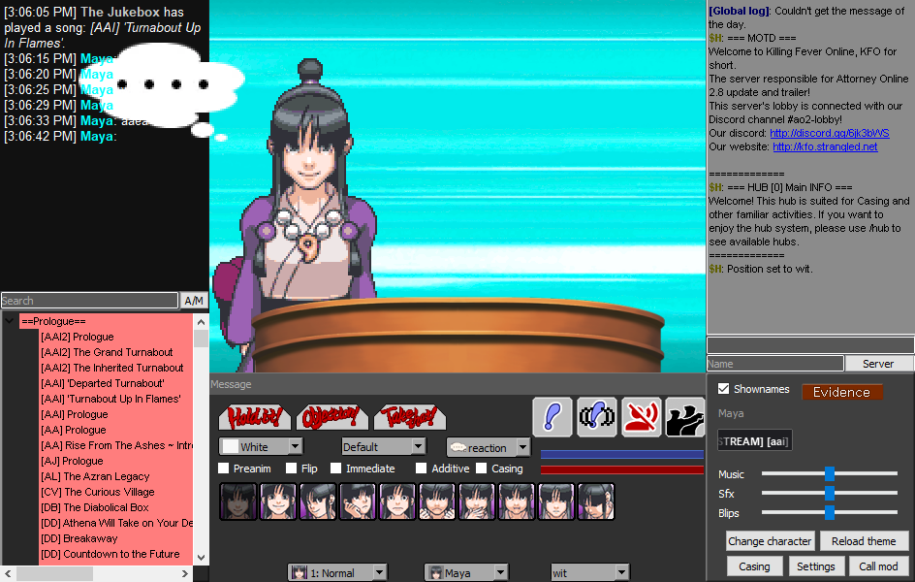
Task: Select the hand-over-mouth Maya emote
Action: (x=476, y=501)
